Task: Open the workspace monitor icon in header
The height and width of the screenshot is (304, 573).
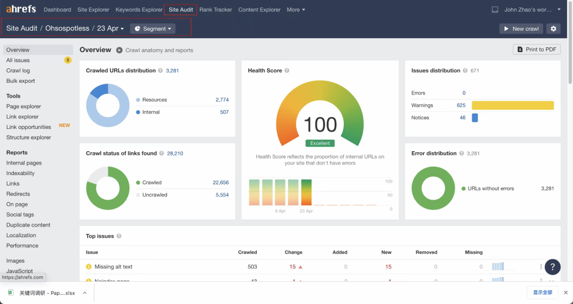Action: (495, 10)
